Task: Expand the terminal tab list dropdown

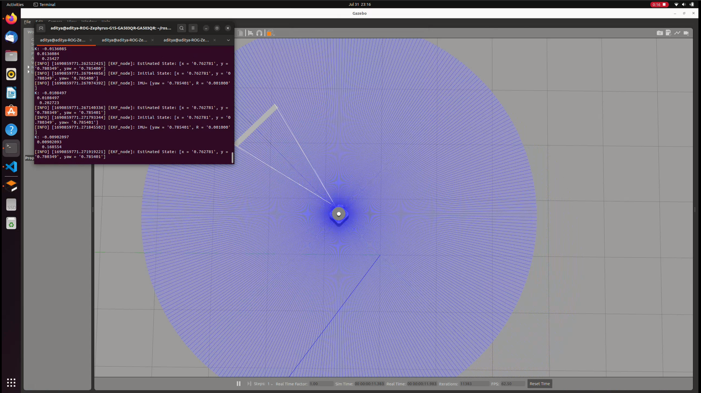Action: (228, 40)
